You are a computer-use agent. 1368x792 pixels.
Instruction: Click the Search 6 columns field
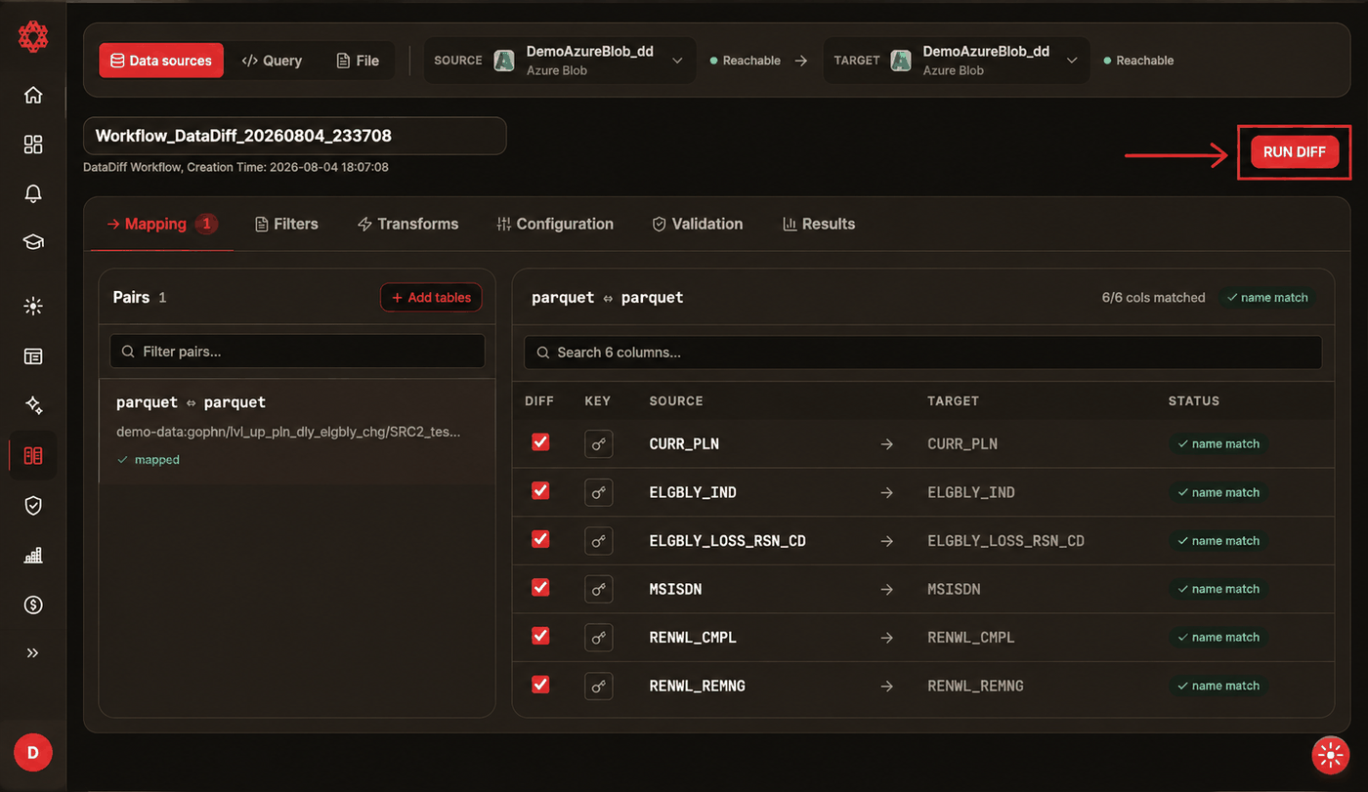click(x=922, y=353)
